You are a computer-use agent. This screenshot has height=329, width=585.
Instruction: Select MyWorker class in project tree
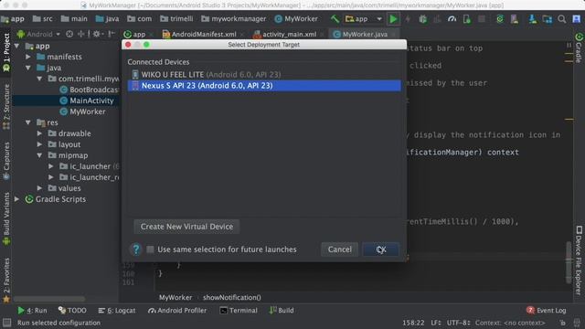pos(88,111)
